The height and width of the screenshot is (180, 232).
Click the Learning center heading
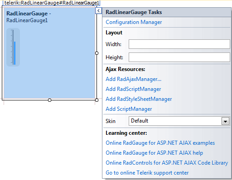click(126, 133)
